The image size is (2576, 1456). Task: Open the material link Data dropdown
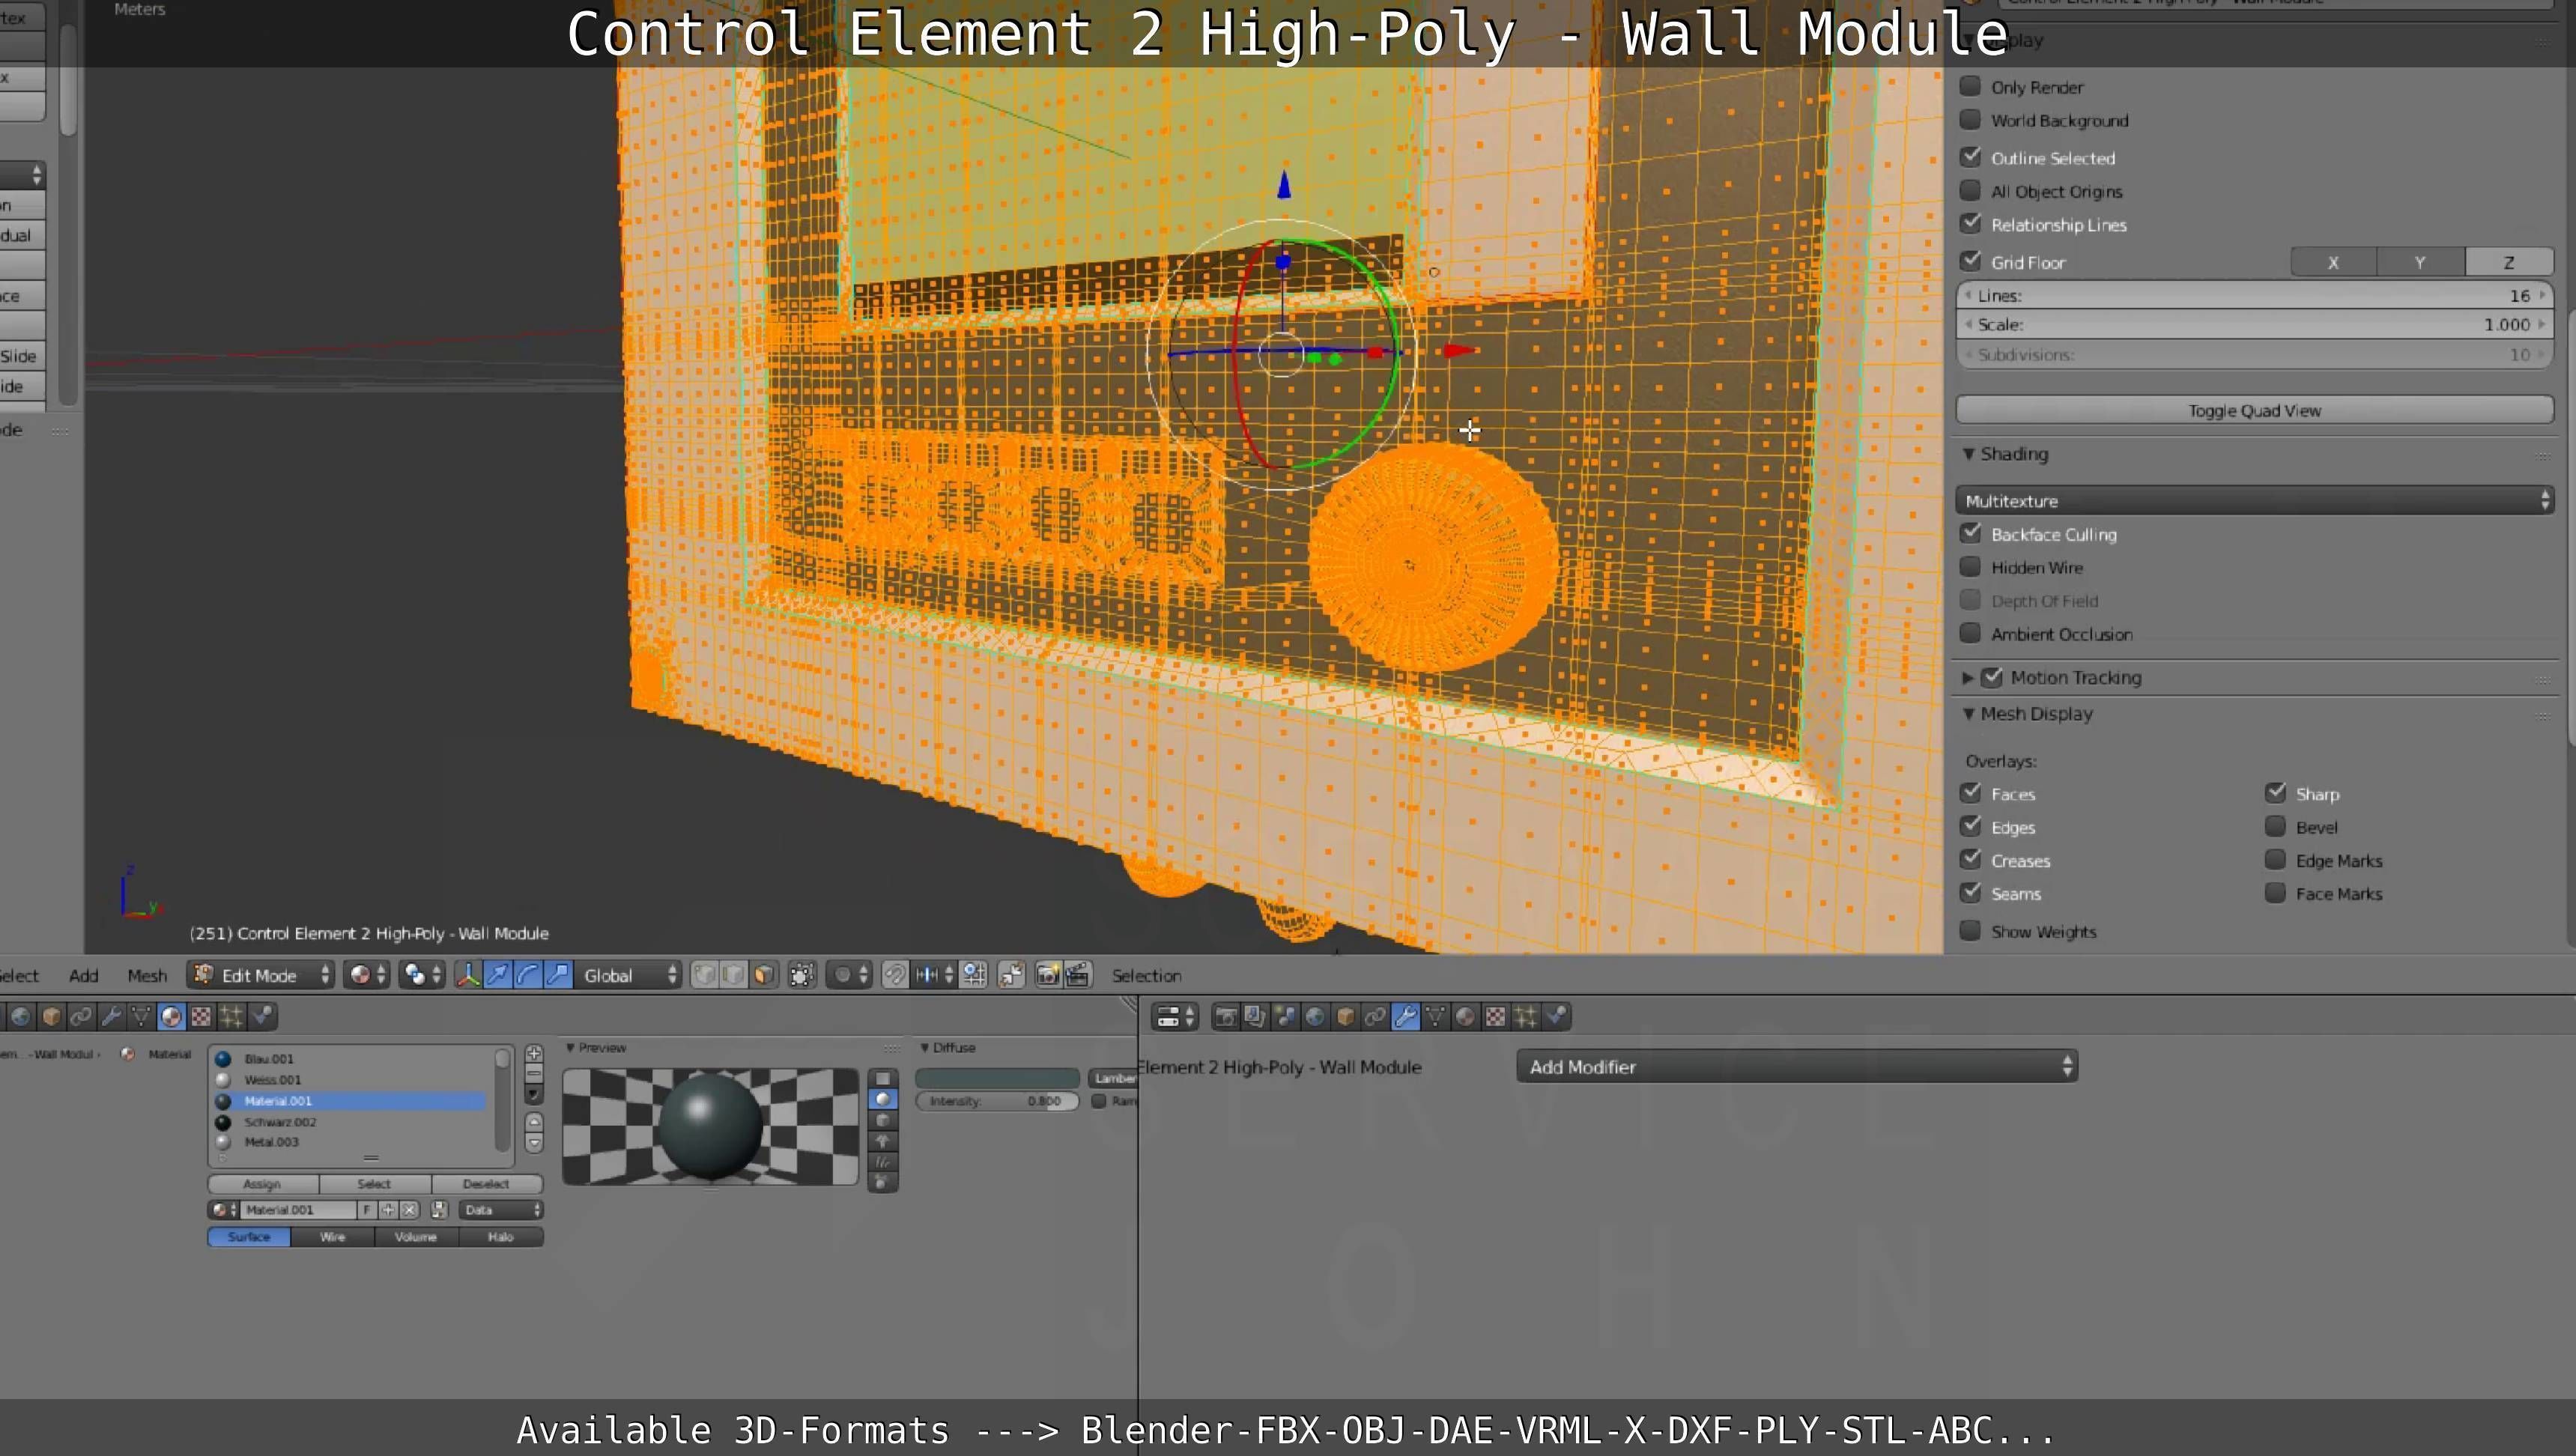(501, 1210)
